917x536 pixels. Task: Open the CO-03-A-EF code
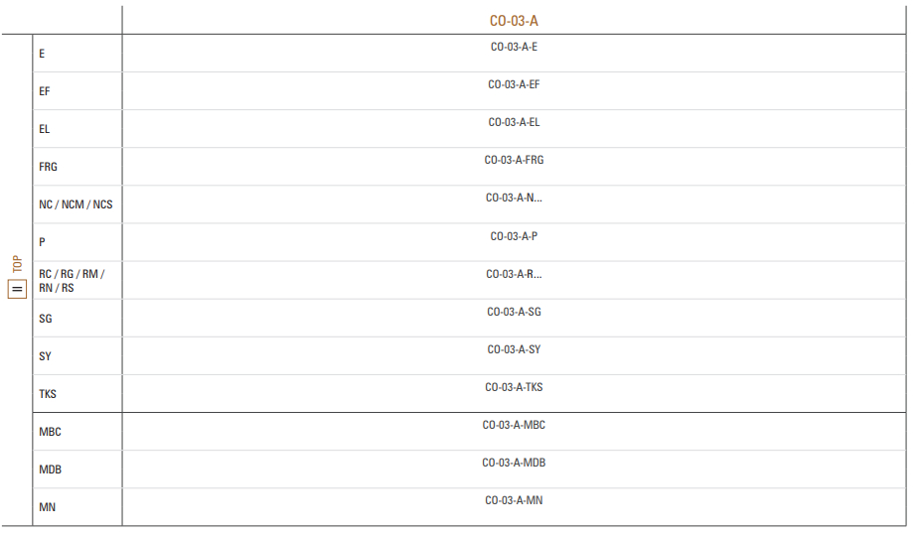[x=514, y=84]
